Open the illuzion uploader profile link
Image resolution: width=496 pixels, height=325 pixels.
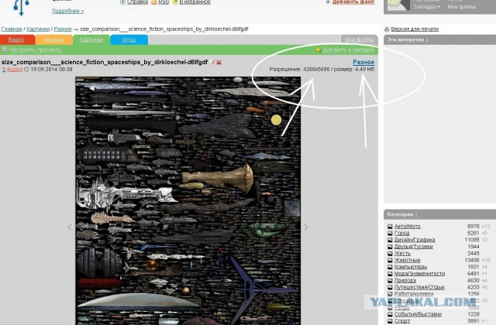click(x=15, y=70)
